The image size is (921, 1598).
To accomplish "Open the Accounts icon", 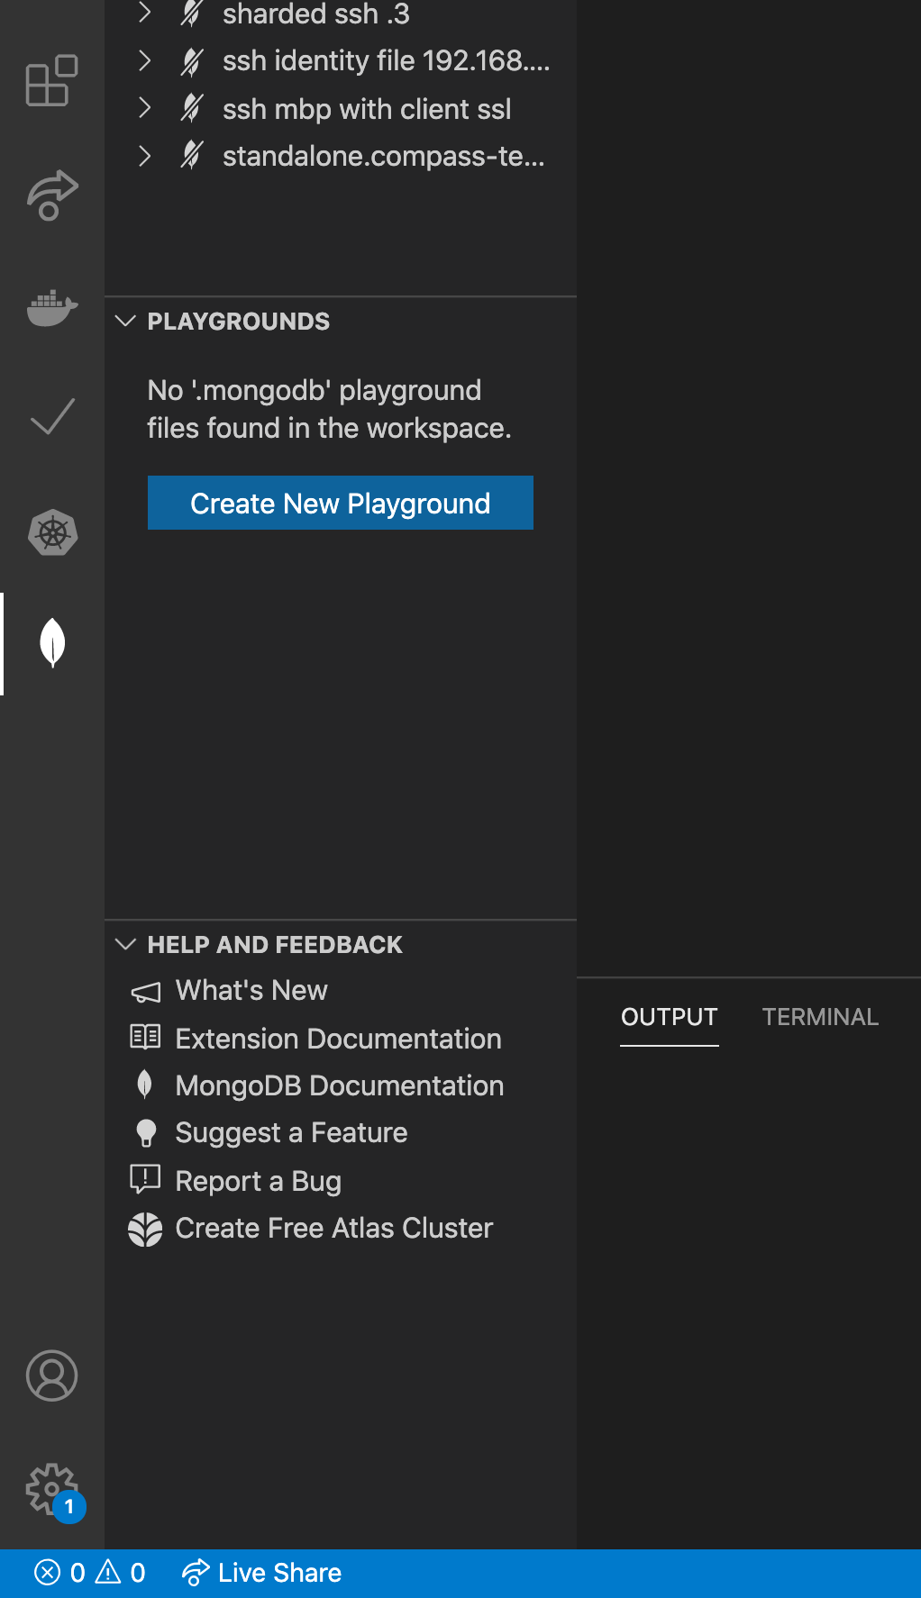I will [51, 1376].
